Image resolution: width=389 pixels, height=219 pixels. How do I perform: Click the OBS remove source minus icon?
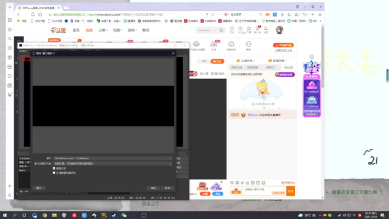pyautogui.click(x=26, y=192)
